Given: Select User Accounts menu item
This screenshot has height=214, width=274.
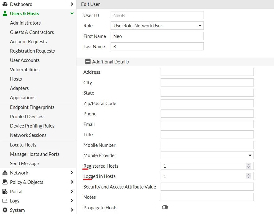Looking at the screenshot, I should (x=25, y=60).
